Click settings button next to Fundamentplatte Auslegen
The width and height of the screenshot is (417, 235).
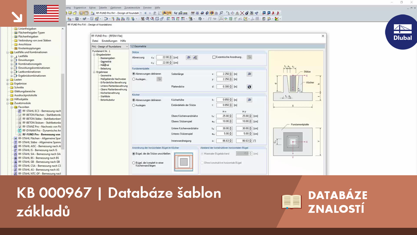159,79
